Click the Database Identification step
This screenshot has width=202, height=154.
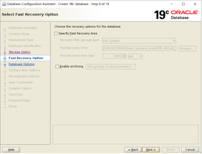[x=25, y=46]
